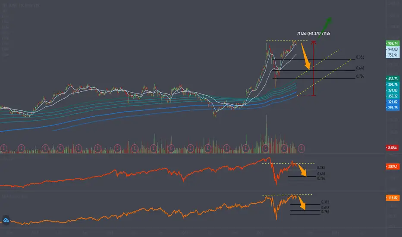Click the blue 292.75 axis label
402x237 pixels.
pos(393,108)
